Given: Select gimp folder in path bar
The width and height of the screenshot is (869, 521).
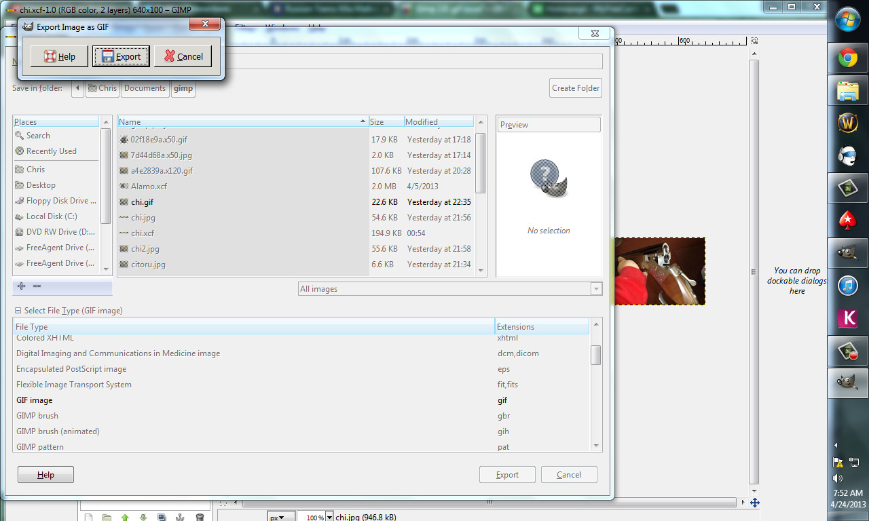Looking at the screenshot, I should click(183, 88).
